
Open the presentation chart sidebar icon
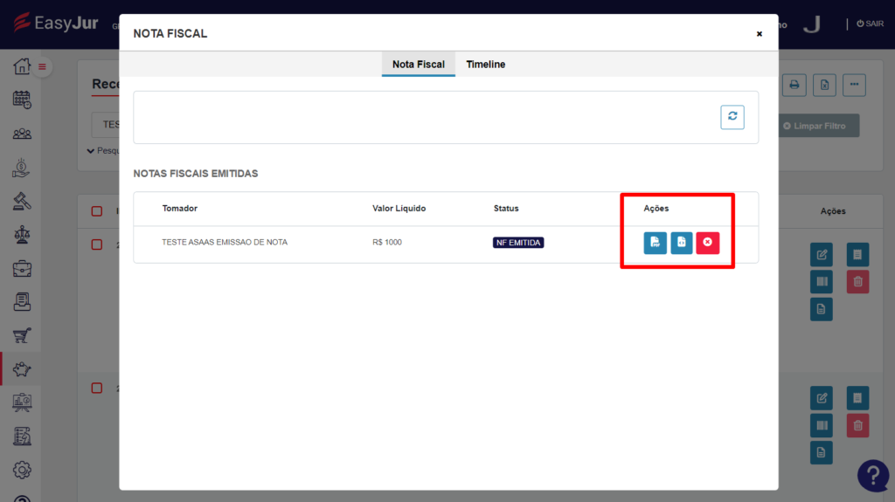click(22, 402)
